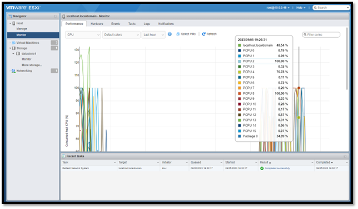Click the Virtual Machines icon in Navigator
Viewport: 358px width, 209px height.
(14, 43)
